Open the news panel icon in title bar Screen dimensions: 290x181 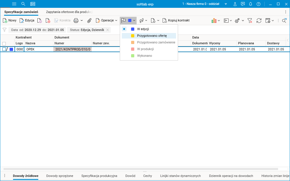coord(33,4)
